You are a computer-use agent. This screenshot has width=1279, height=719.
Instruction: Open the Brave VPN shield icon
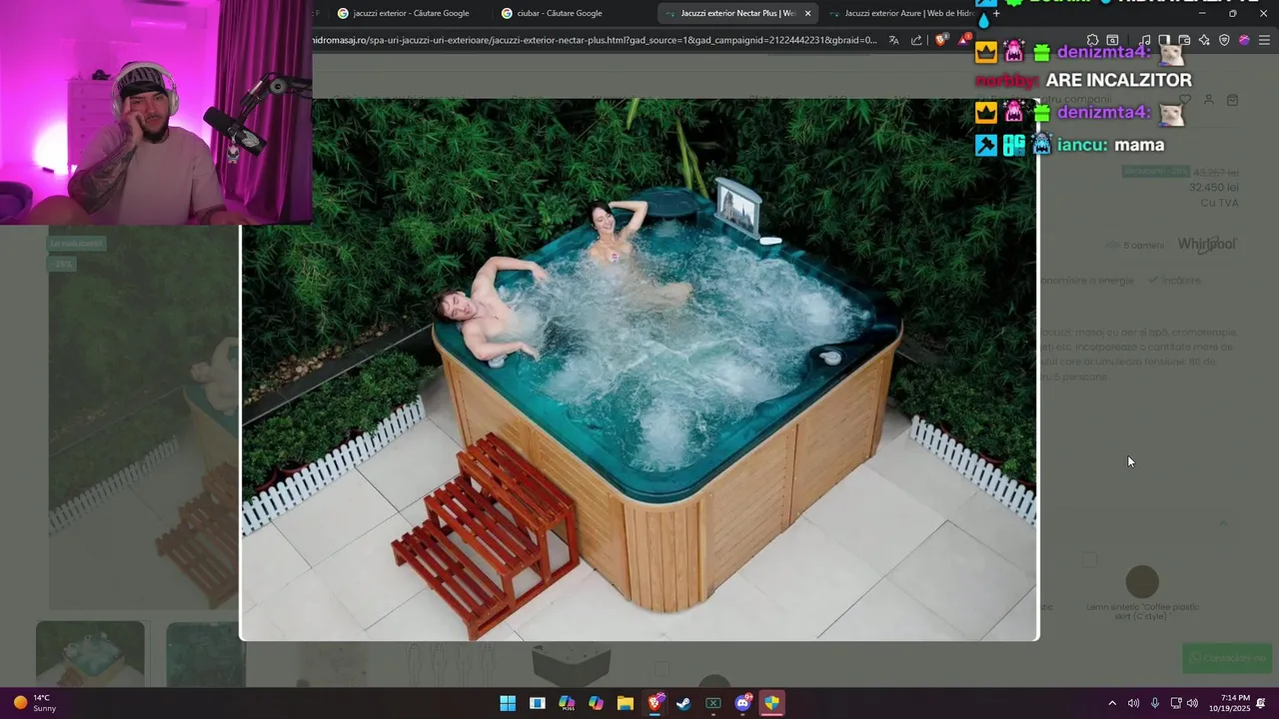[x=1224, y=40]
